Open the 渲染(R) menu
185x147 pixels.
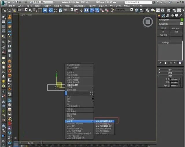[92, 6]
